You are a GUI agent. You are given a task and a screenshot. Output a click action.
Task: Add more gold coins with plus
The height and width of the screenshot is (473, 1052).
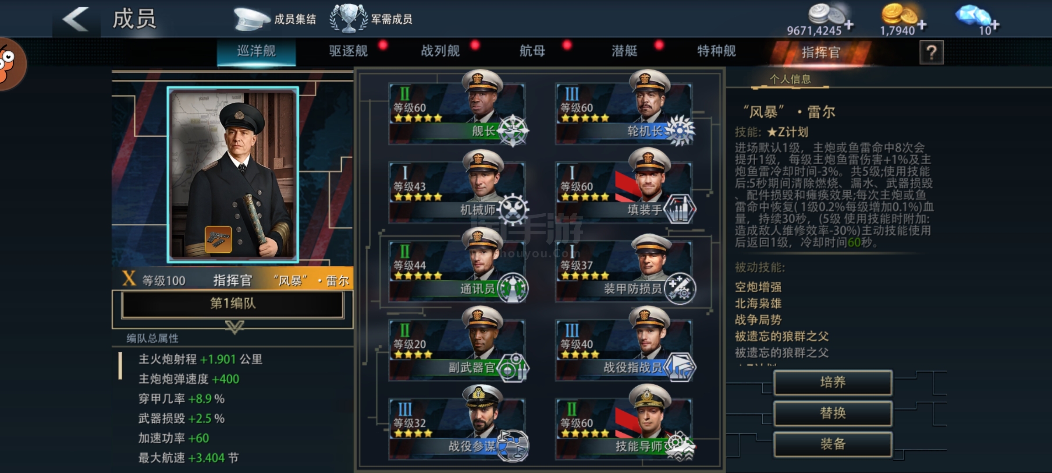[x=922, y=25]
